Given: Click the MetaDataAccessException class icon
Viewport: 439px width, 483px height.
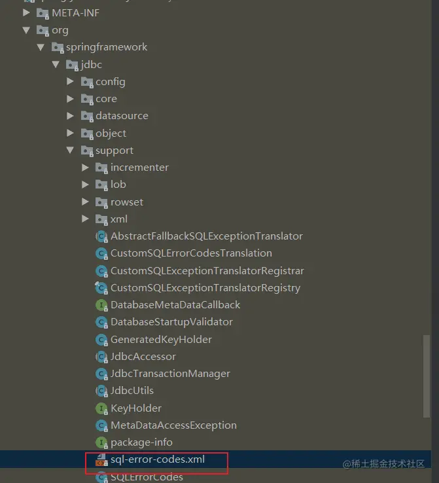Looking at the screenshot, I should click(x=101, y=425).
